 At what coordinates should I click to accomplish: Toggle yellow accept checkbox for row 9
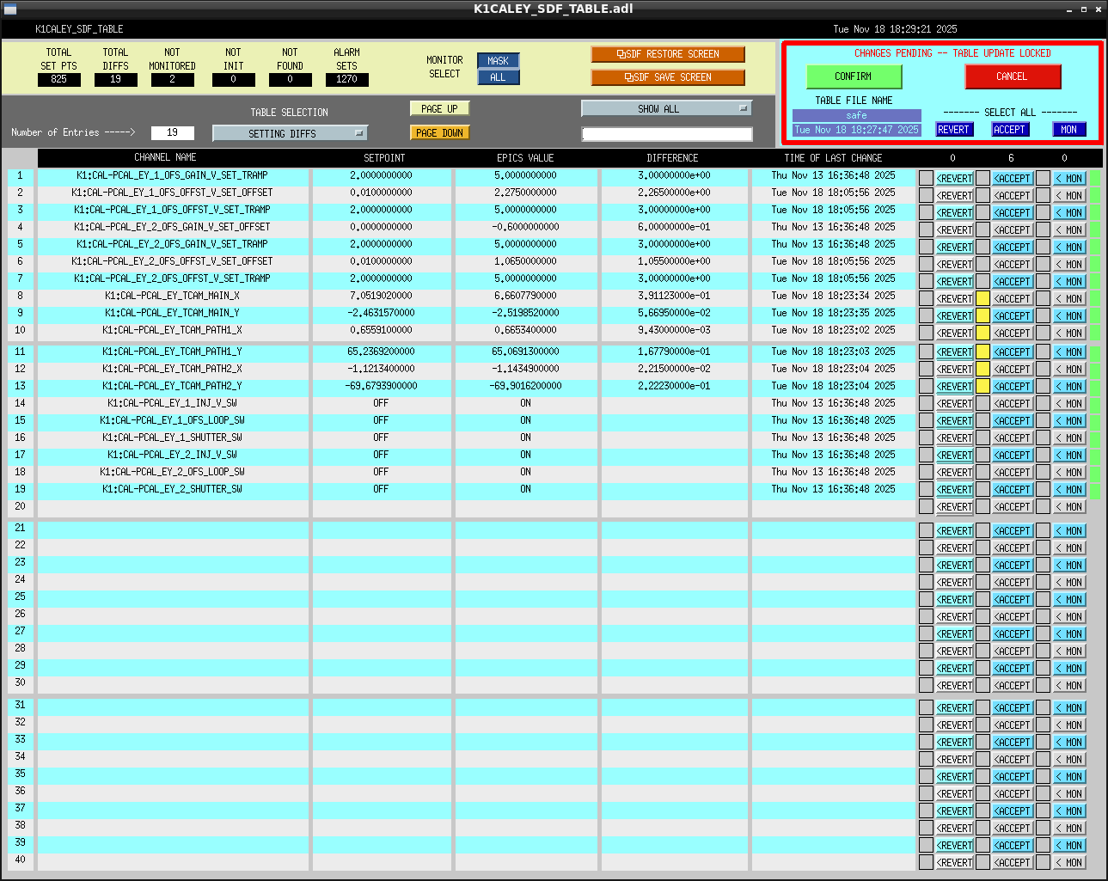[x=983, y=316]
